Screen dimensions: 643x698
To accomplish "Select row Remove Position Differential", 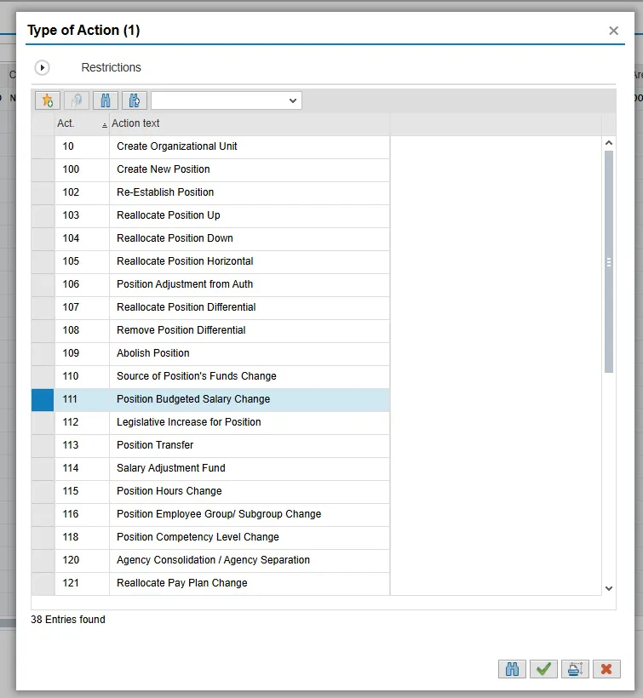I will click(210, 330).
